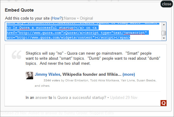Click the code box scroll up arrow
This screenshot has height=117, width=174.
tap(164, 25)
